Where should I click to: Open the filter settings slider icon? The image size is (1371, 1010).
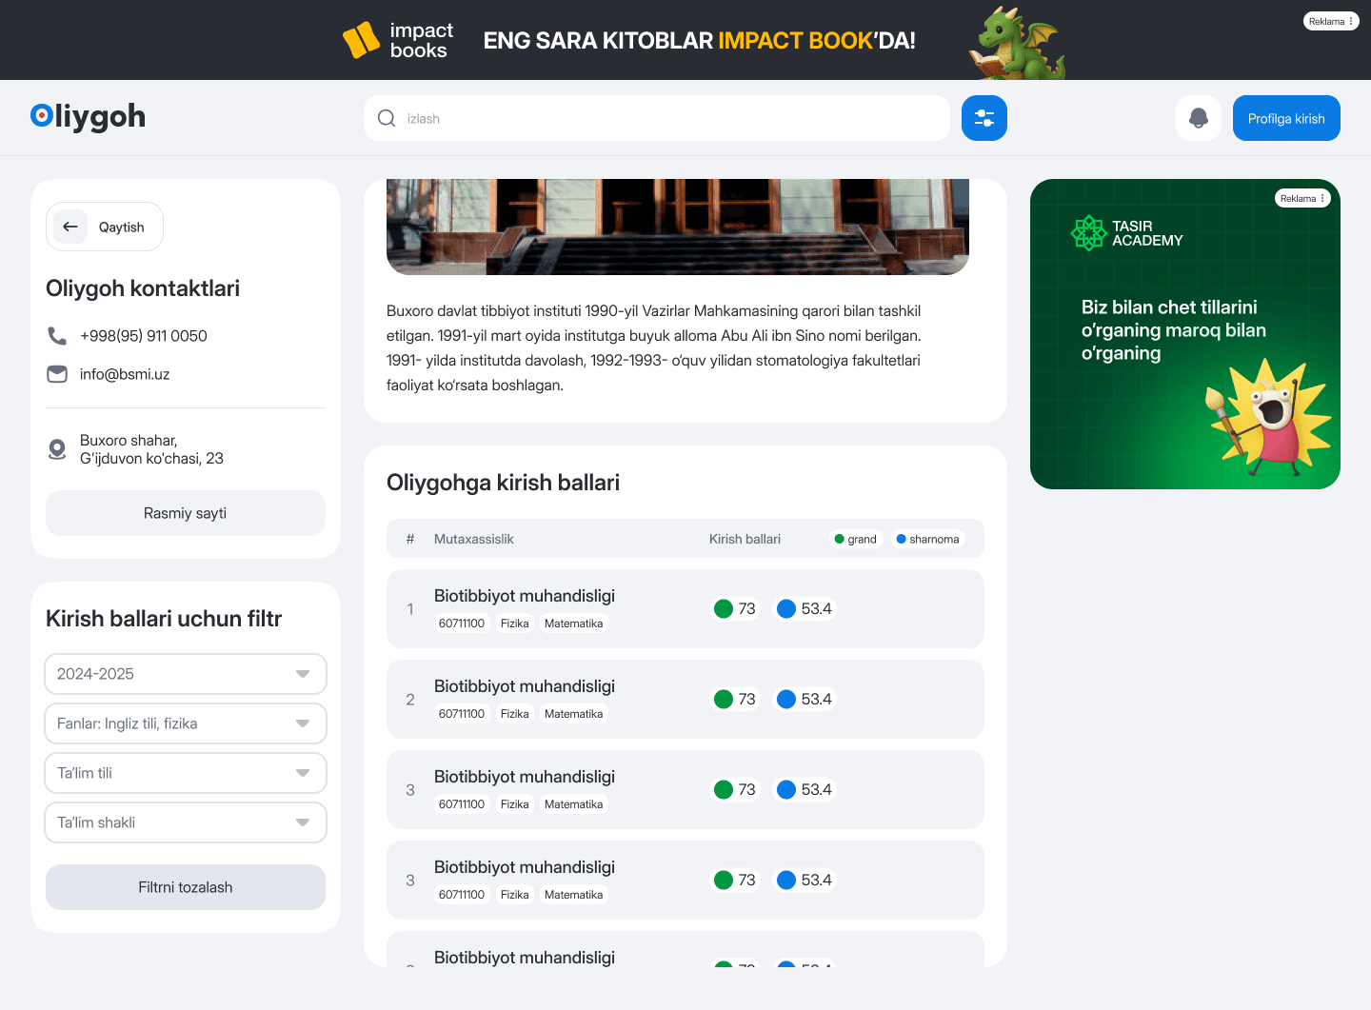click(x=984, y=118)
